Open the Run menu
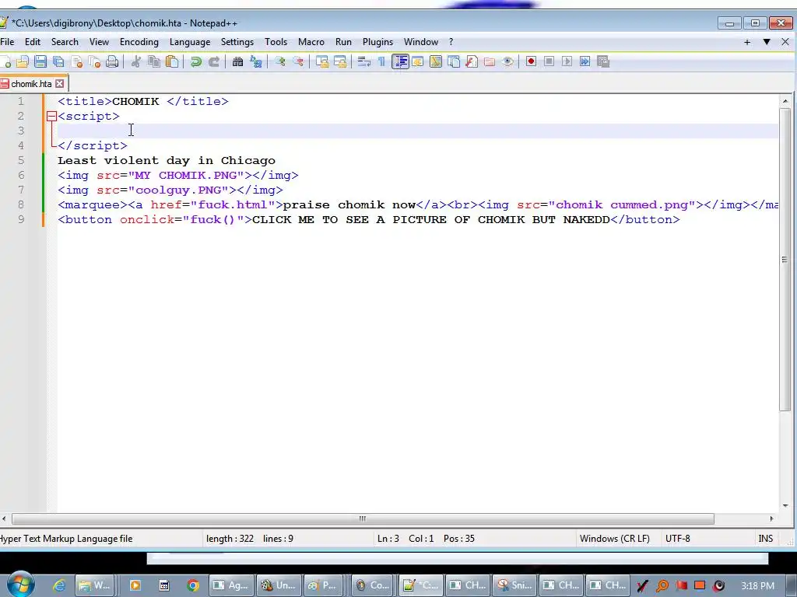The image size is (797, 597). click(343, 42)
